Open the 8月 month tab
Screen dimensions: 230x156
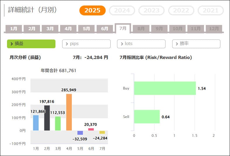point(141,29)
